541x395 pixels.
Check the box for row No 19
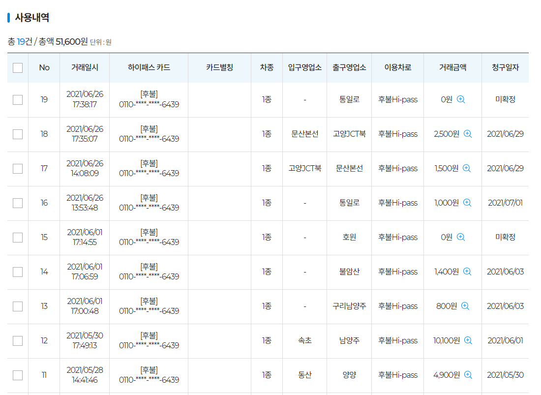(18, 100)
